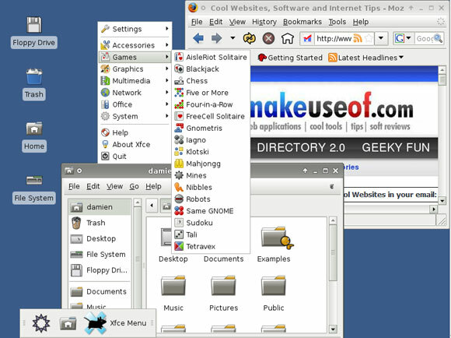This screenshot has height=338, width=451.
Task: Open Same GNOME game
Action: [211, 210]
